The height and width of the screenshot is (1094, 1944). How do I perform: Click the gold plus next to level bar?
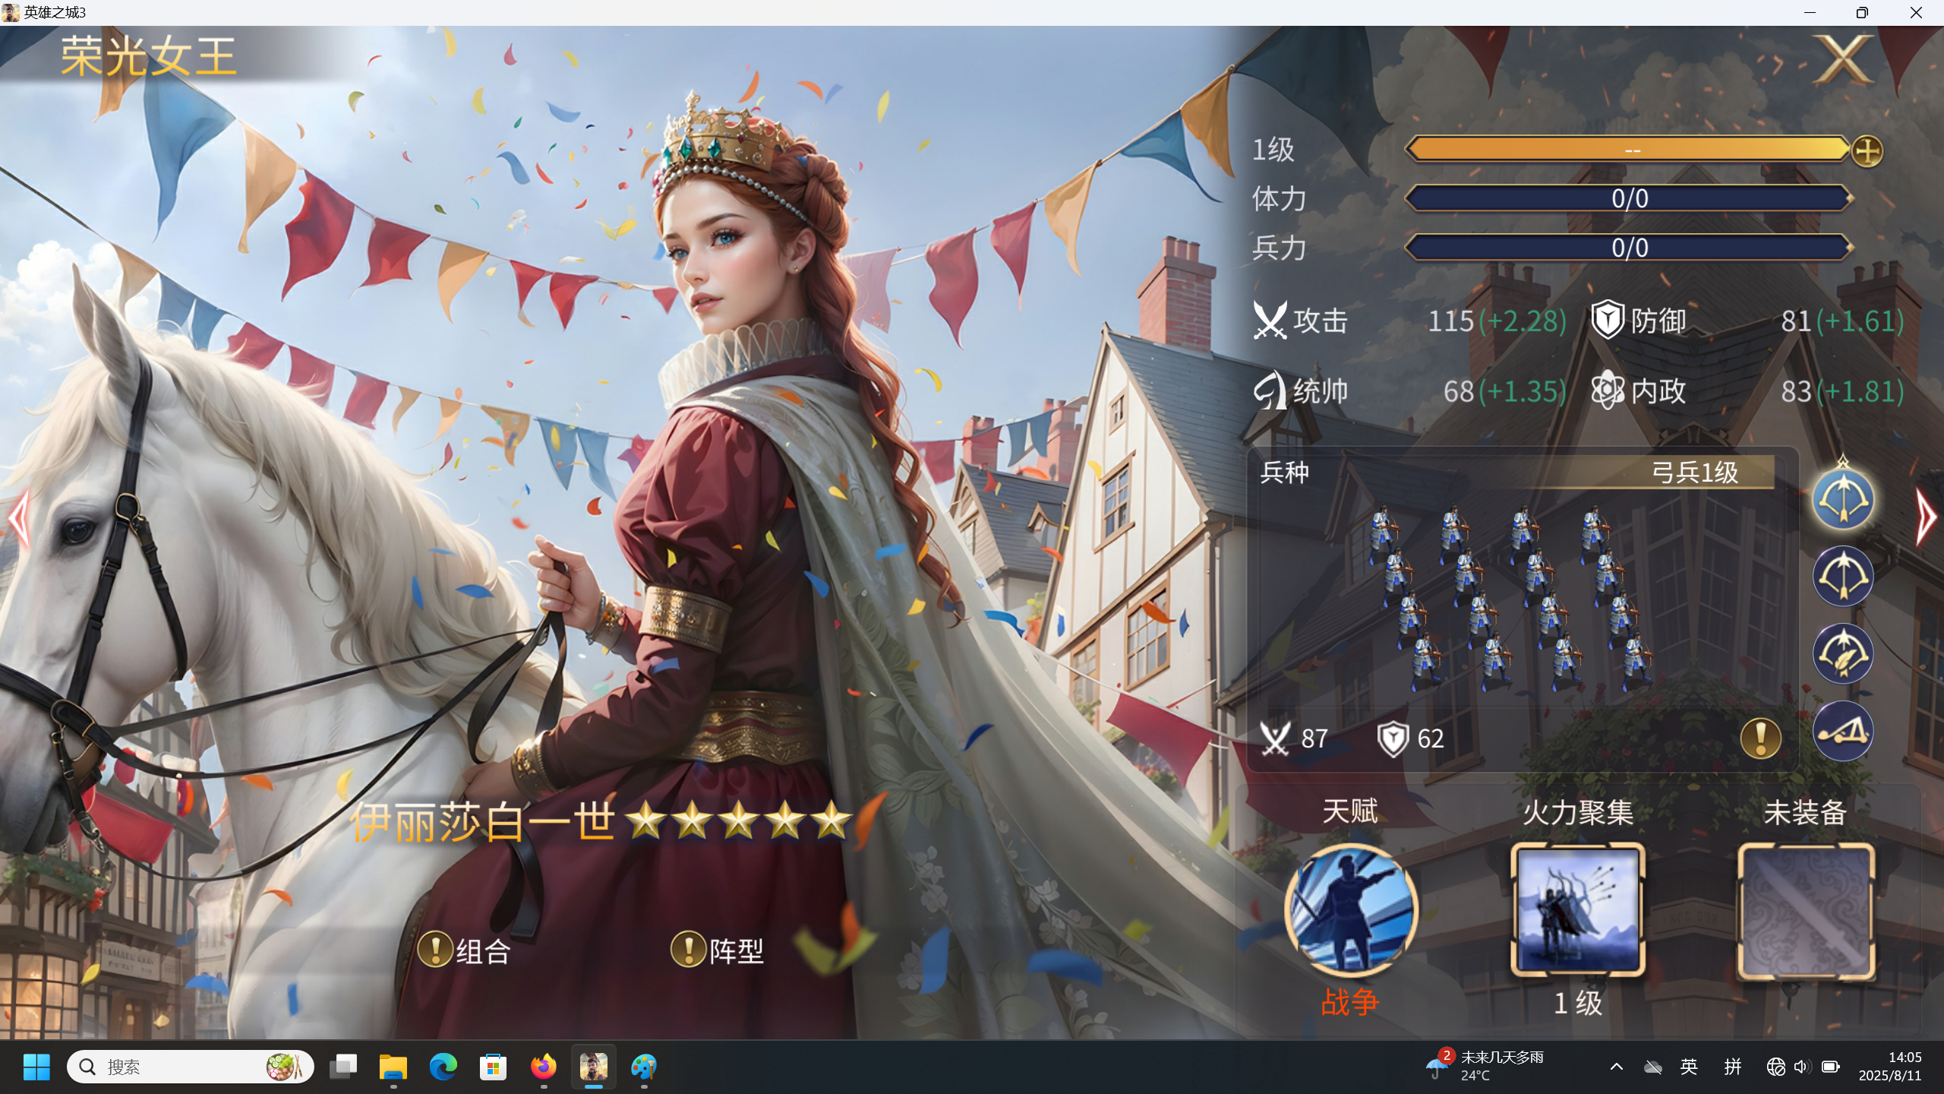pyautogui.click(x=1867, y=150)
